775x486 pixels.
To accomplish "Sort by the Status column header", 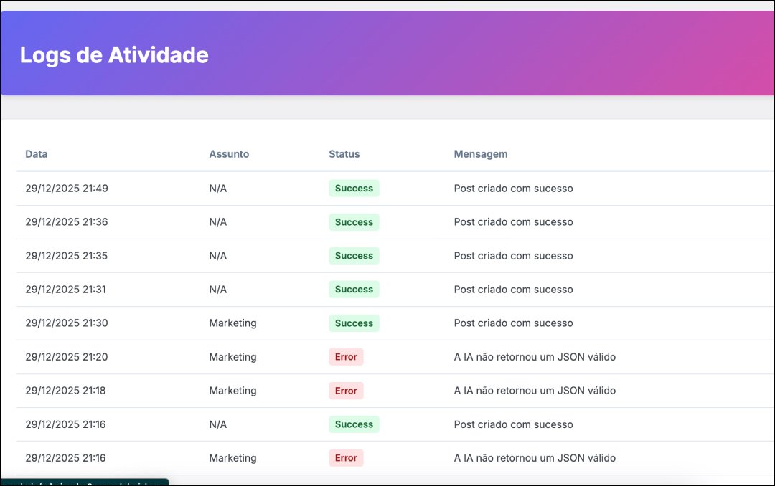I will pos(344,154).
